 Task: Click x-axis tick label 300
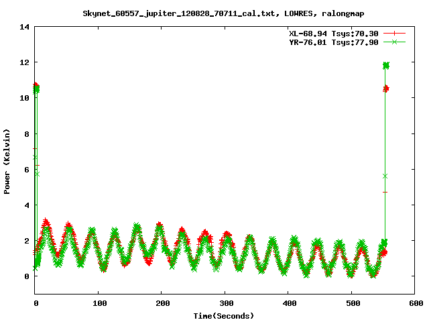click(227, 303)
